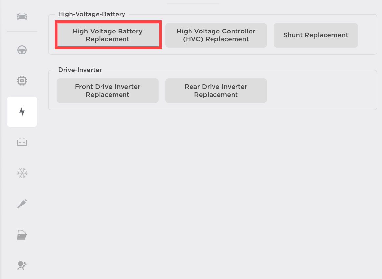Screen dimensions: 382x279
Task: Click the divider line below car icon
Action: point(22,32)
